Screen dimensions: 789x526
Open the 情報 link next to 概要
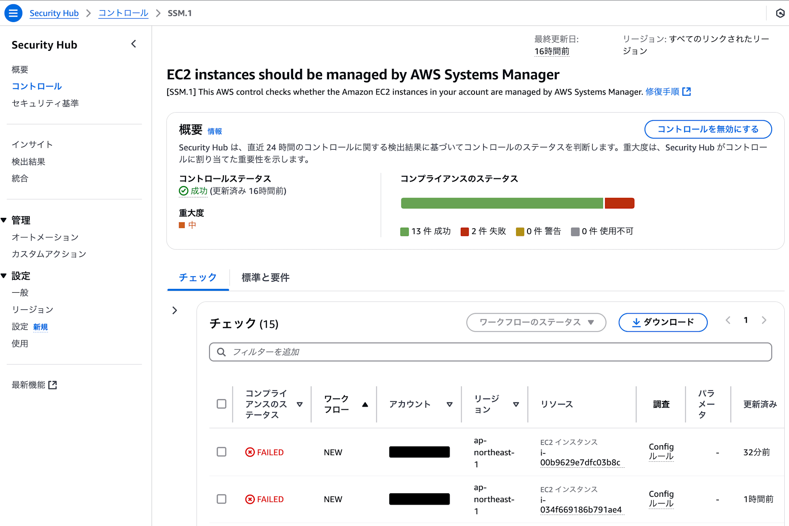(x=215, y=131)
